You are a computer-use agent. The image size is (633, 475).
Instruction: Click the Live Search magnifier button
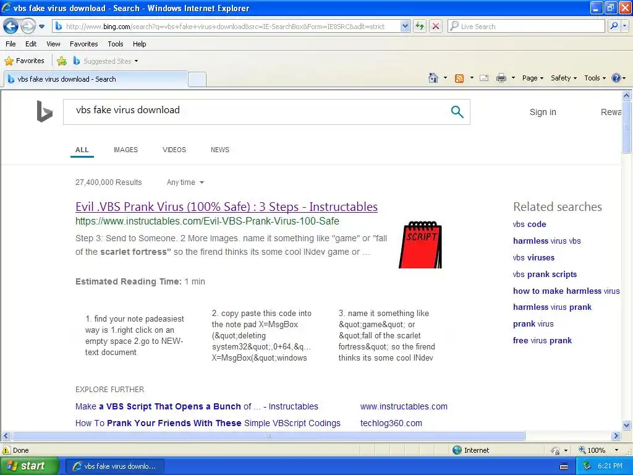(614, 27)
